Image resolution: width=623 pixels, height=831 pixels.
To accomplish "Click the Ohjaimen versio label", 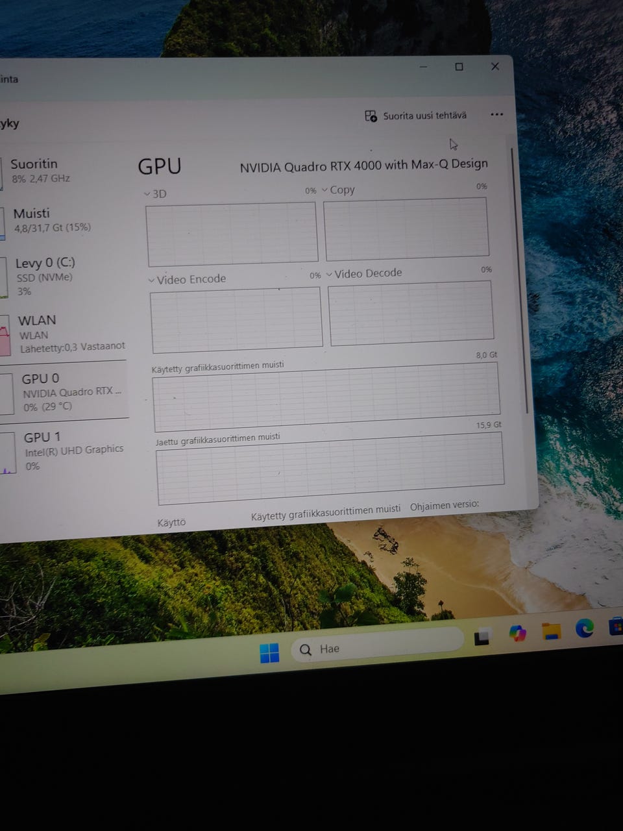I will tap(445, 505).
